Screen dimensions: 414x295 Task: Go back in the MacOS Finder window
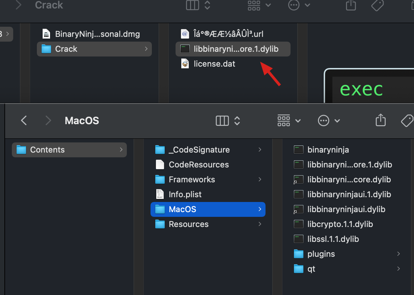(x=24, y=120)
